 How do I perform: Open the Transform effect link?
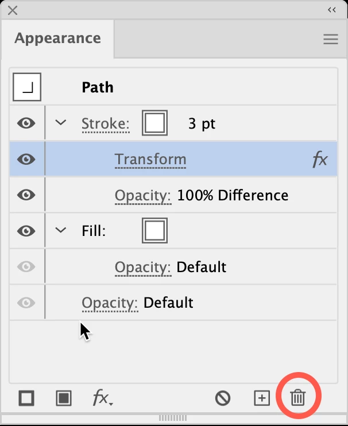pos(150,159)
